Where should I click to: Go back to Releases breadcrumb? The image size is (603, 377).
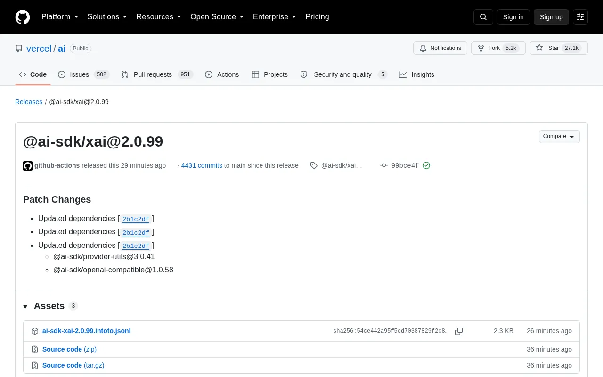pyautogui.click(x=29, y=102)
